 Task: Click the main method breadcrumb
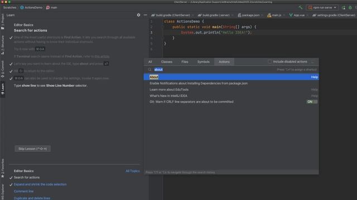[x=52, y=7]
